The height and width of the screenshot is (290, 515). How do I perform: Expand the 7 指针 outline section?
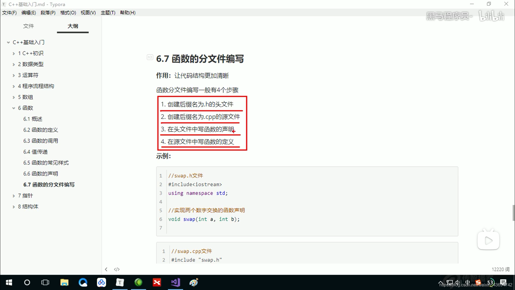14,196
